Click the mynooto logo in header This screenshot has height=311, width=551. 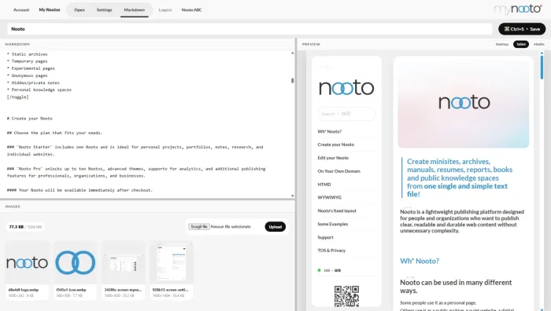coord(518,9)
